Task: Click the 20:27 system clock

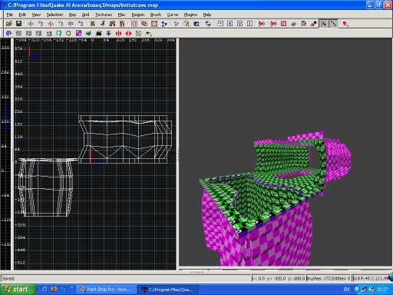Action: pyautogui.click(x=382, y=290)
